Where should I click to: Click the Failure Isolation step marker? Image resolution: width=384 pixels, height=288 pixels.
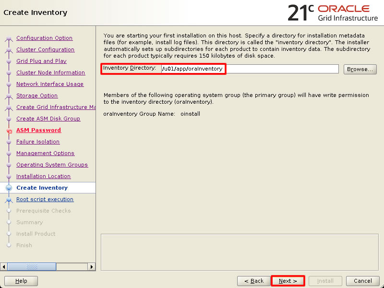9,142
